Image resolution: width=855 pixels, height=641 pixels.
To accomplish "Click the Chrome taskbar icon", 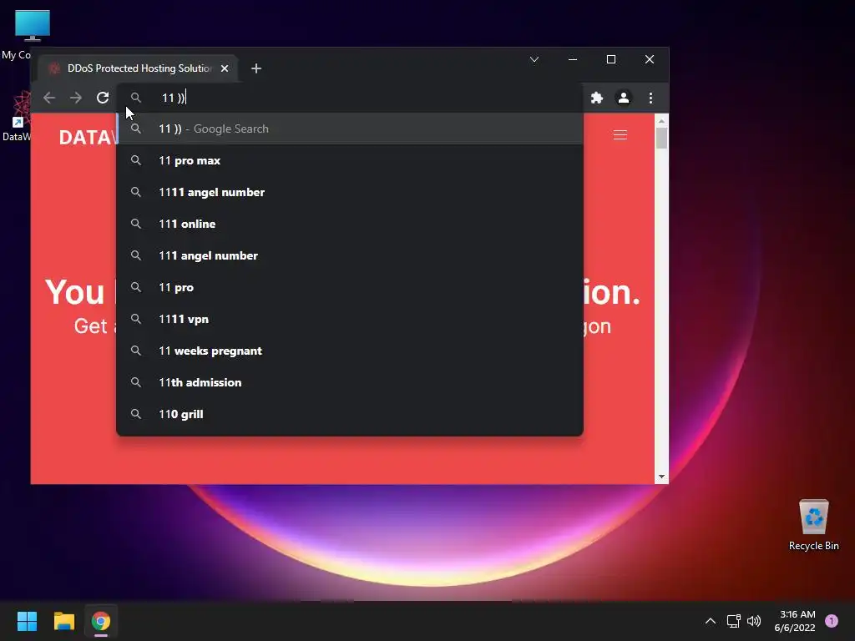I will pyautogui.click(x=101, y=621).
